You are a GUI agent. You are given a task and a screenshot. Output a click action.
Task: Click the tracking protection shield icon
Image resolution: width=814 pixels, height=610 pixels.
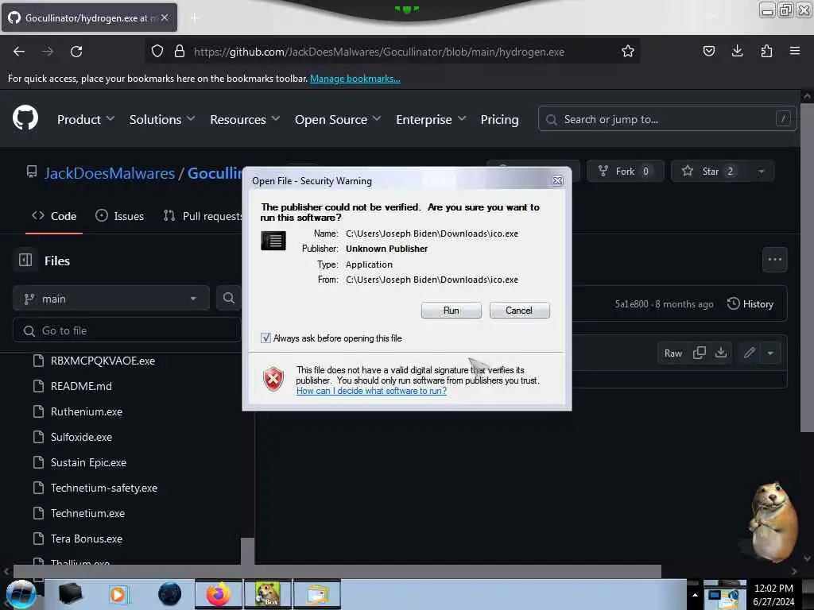[157, 51]
